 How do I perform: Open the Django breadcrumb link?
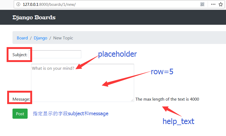(x=41, y=38)
